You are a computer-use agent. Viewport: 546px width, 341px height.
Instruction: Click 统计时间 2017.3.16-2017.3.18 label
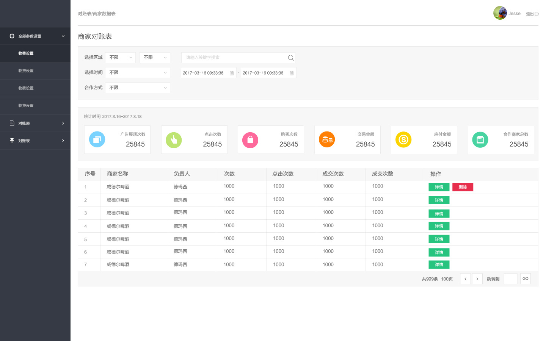pyautogui.click(x=113, y=117)
